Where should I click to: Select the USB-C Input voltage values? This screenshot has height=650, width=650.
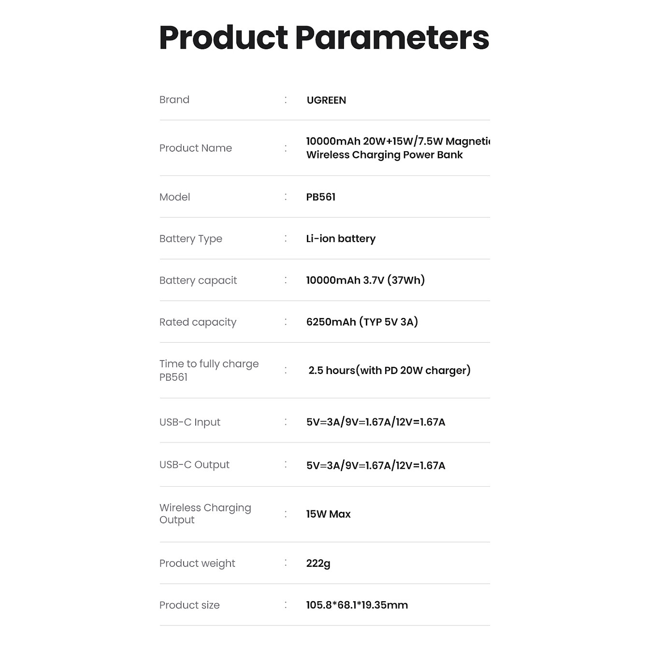[x=376, y=422]
